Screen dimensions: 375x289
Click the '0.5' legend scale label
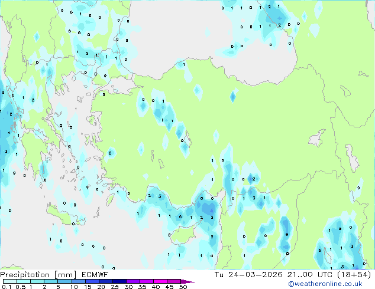20,287
